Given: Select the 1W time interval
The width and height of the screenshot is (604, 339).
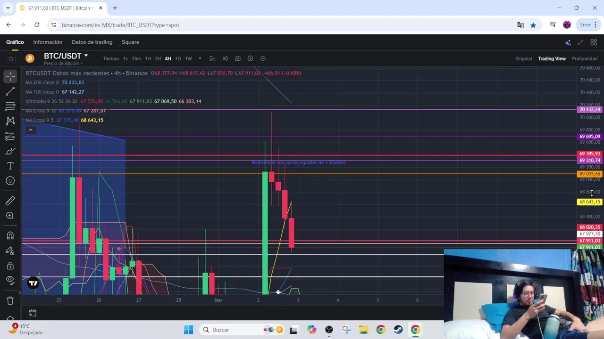Looking at the screenshot, I should coord(188,59).
